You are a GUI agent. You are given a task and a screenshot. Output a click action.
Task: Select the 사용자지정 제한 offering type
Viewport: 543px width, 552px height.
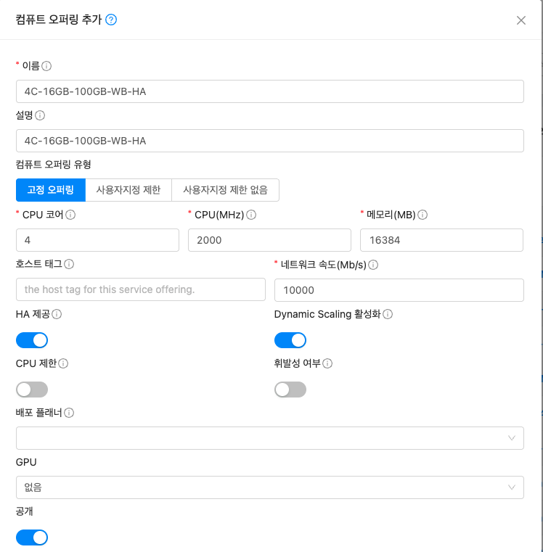click(128, 190)
